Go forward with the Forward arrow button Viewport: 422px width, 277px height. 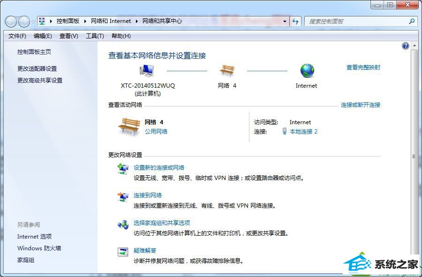click(x=24, y=22)
